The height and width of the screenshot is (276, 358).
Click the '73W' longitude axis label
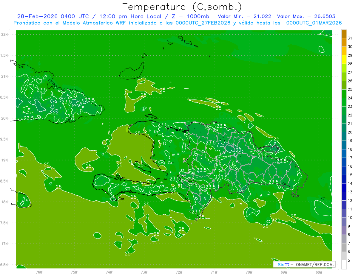[x=144, y=272]
